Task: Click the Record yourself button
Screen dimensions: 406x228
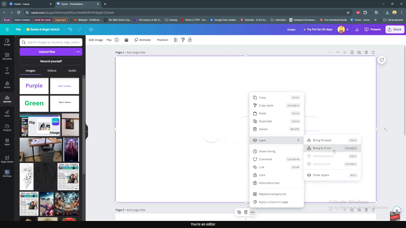Action: point(51,61)
